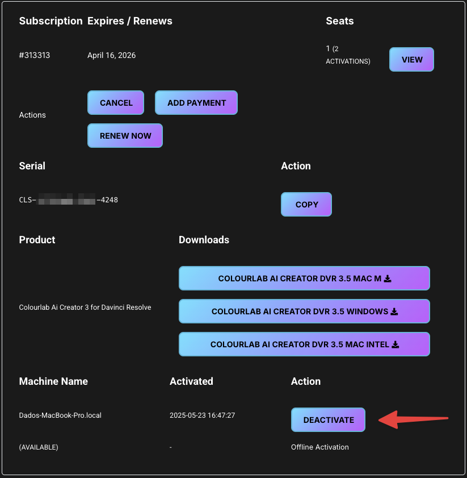Viewport: 467px width, 478px height.
Task: Cancel the subscription with the CANCEL button
Action: point(116,103)
